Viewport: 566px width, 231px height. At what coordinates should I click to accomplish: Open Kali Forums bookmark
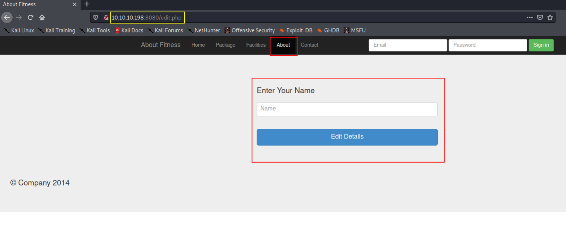tap(165, 30)
